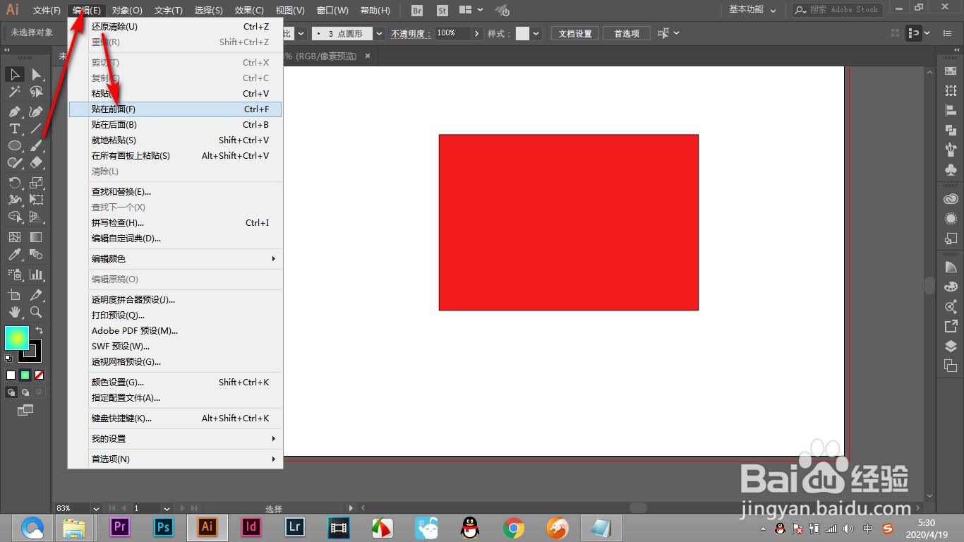Enable Draw Normal mode
The width and height of the screenshot is (964, 542).
coord(11,392)
